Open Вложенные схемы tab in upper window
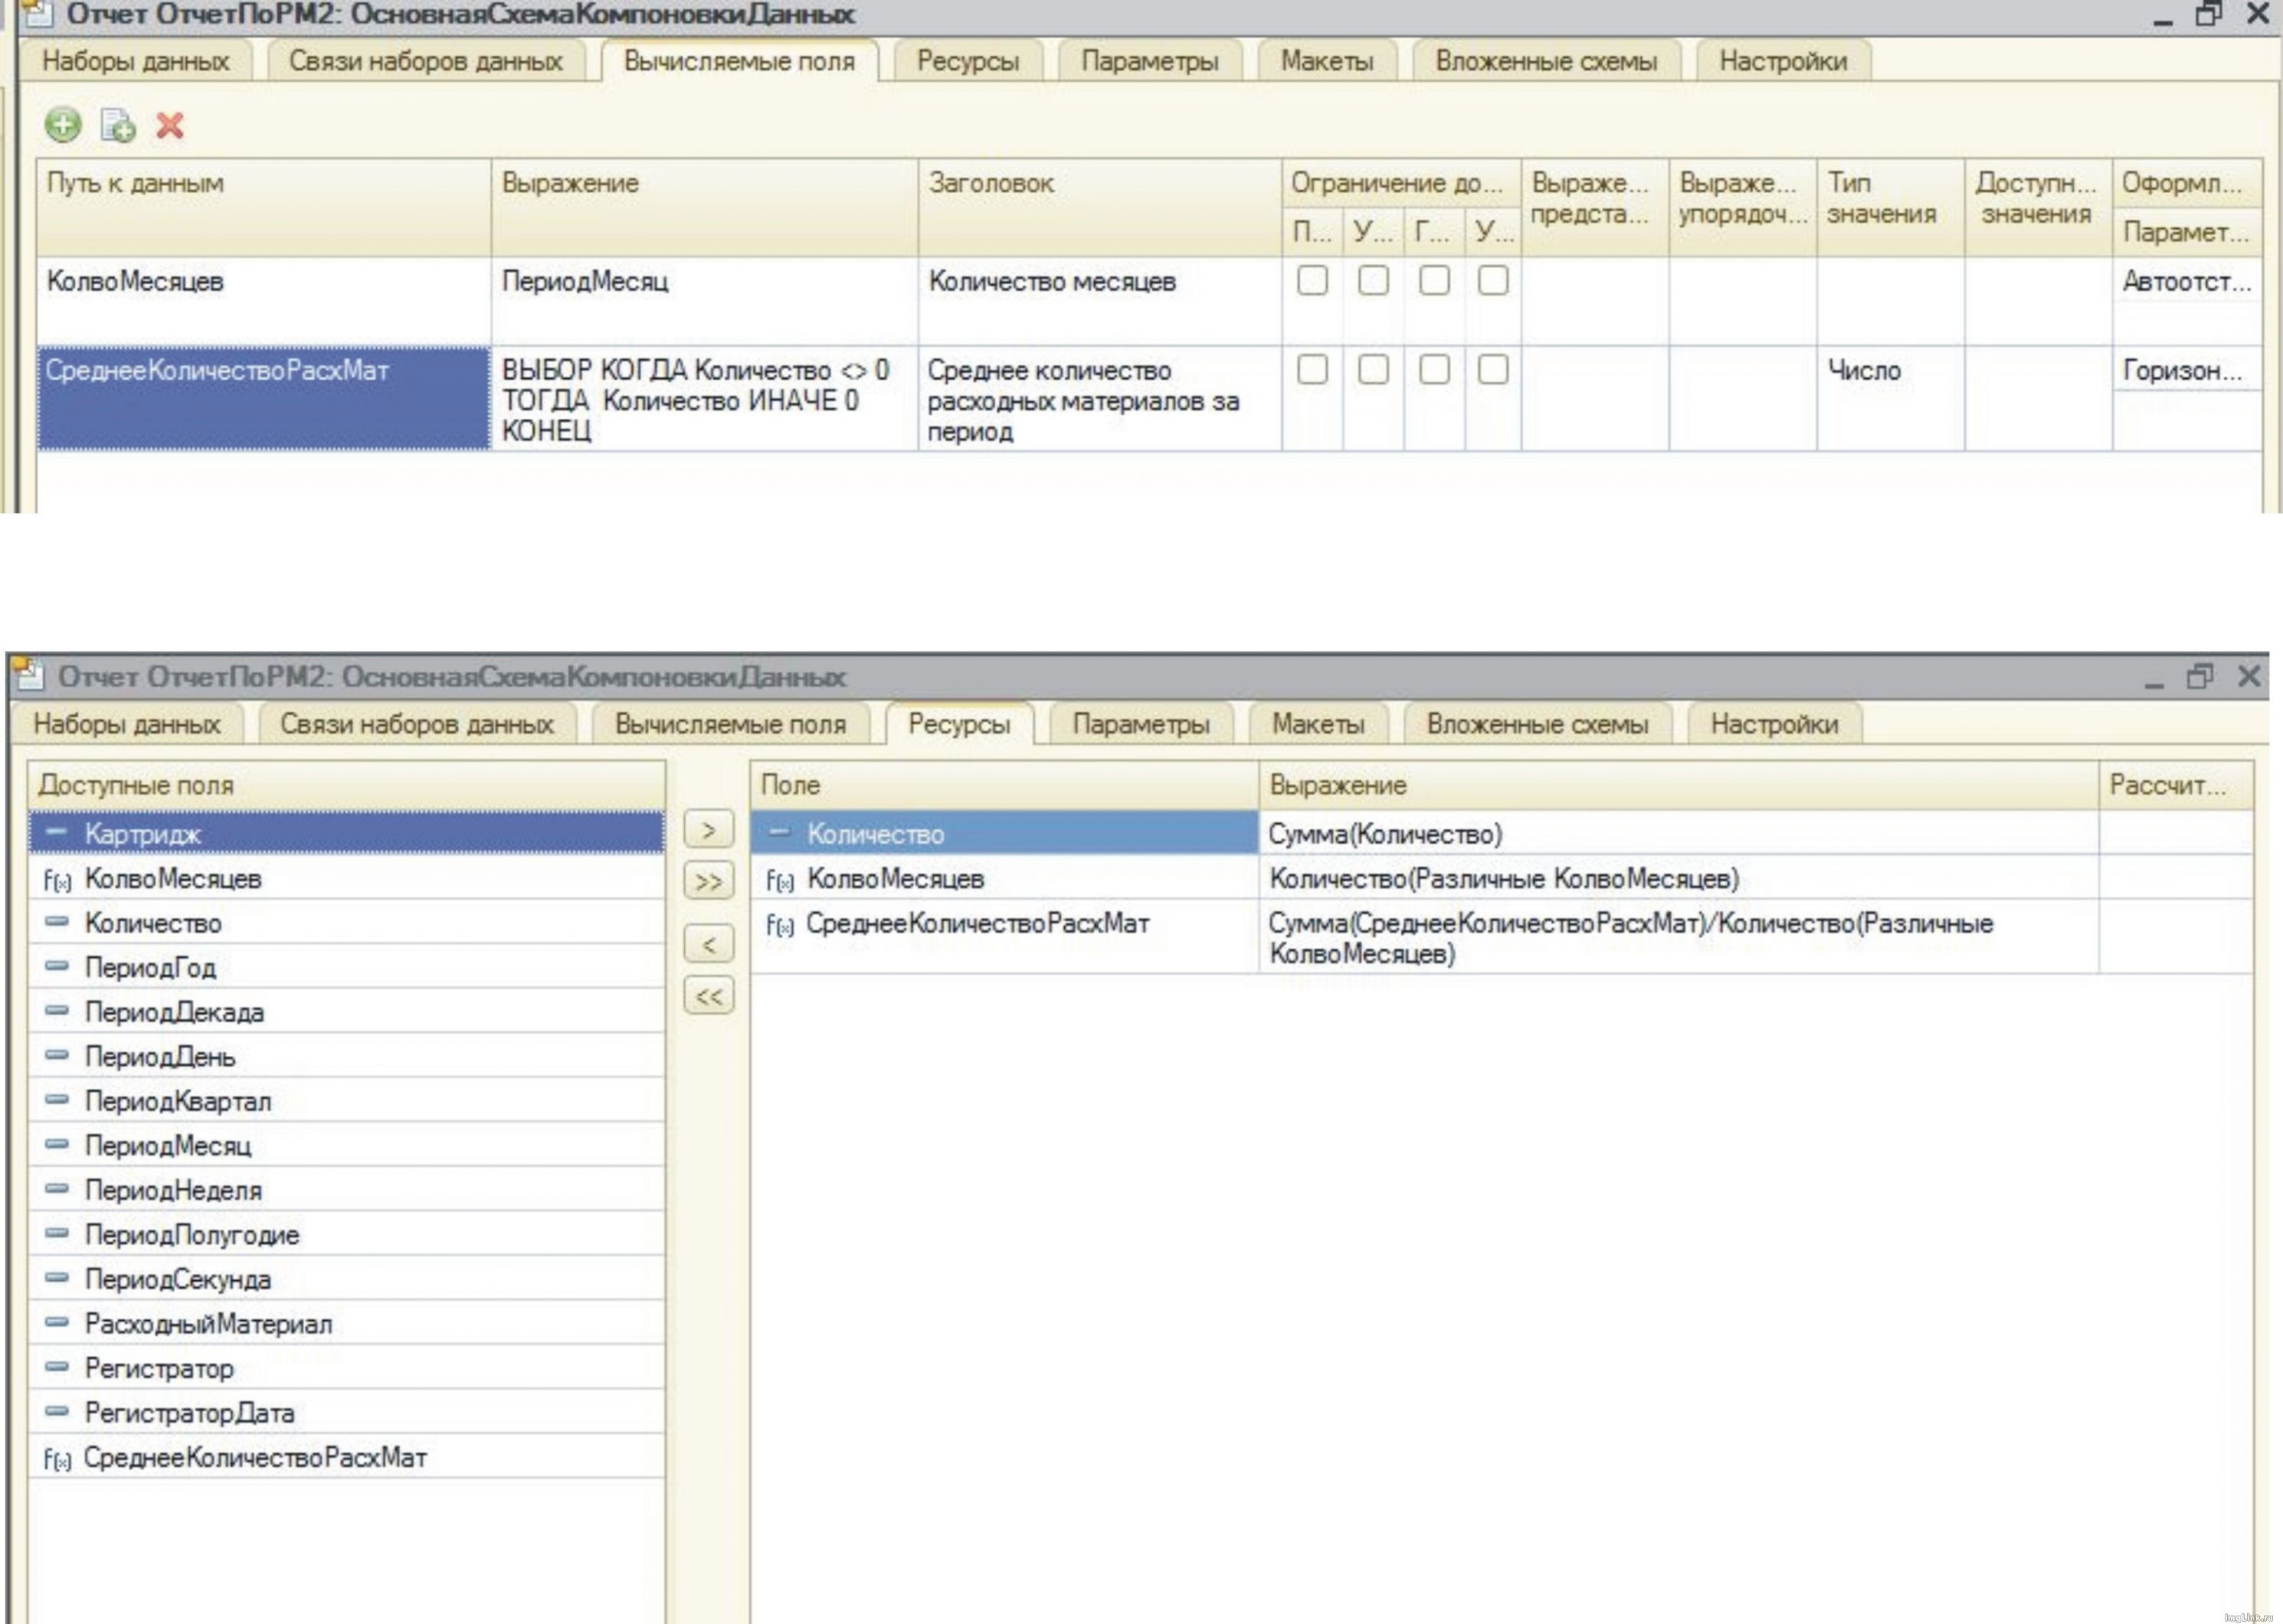 (x=1546, y=61)
